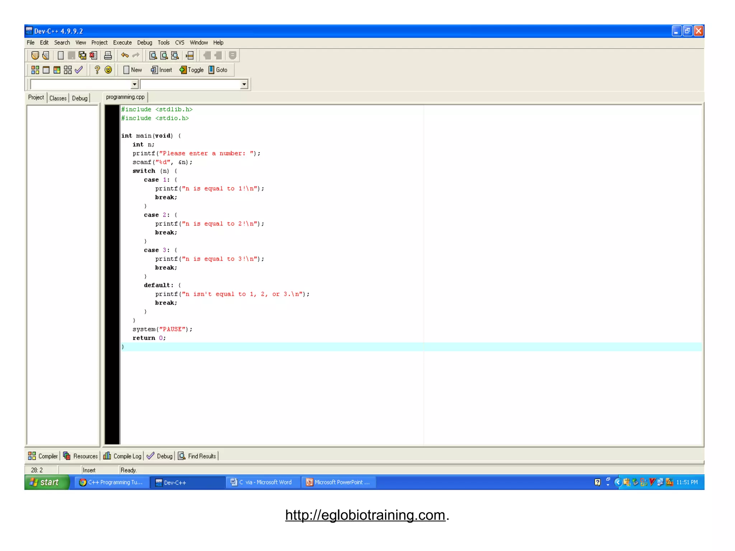This screenshot has height=551, width=735.
Task: Click the Save All floppy icon
Action: [83, 55]
